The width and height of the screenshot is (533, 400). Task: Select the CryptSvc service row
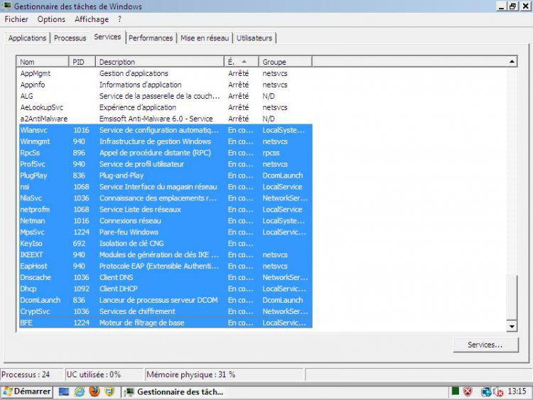pyautogui.click(x=165, y=311)
